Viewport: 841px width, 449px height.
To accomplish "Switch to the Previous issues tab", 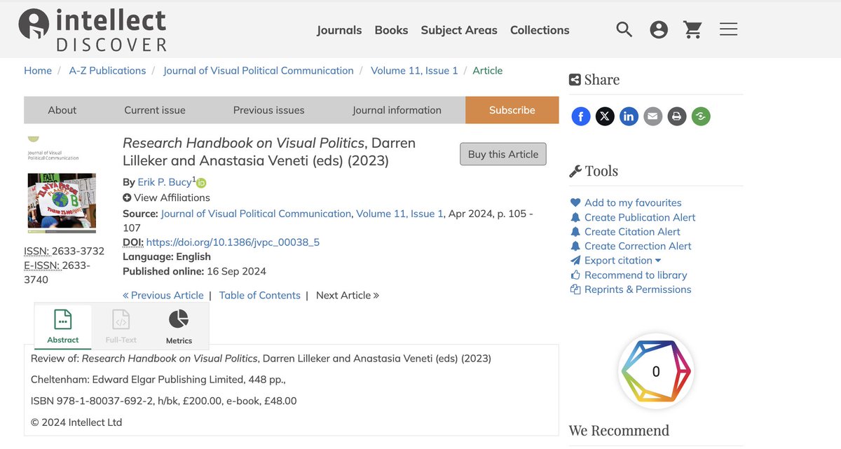I will tap(269, 110).
